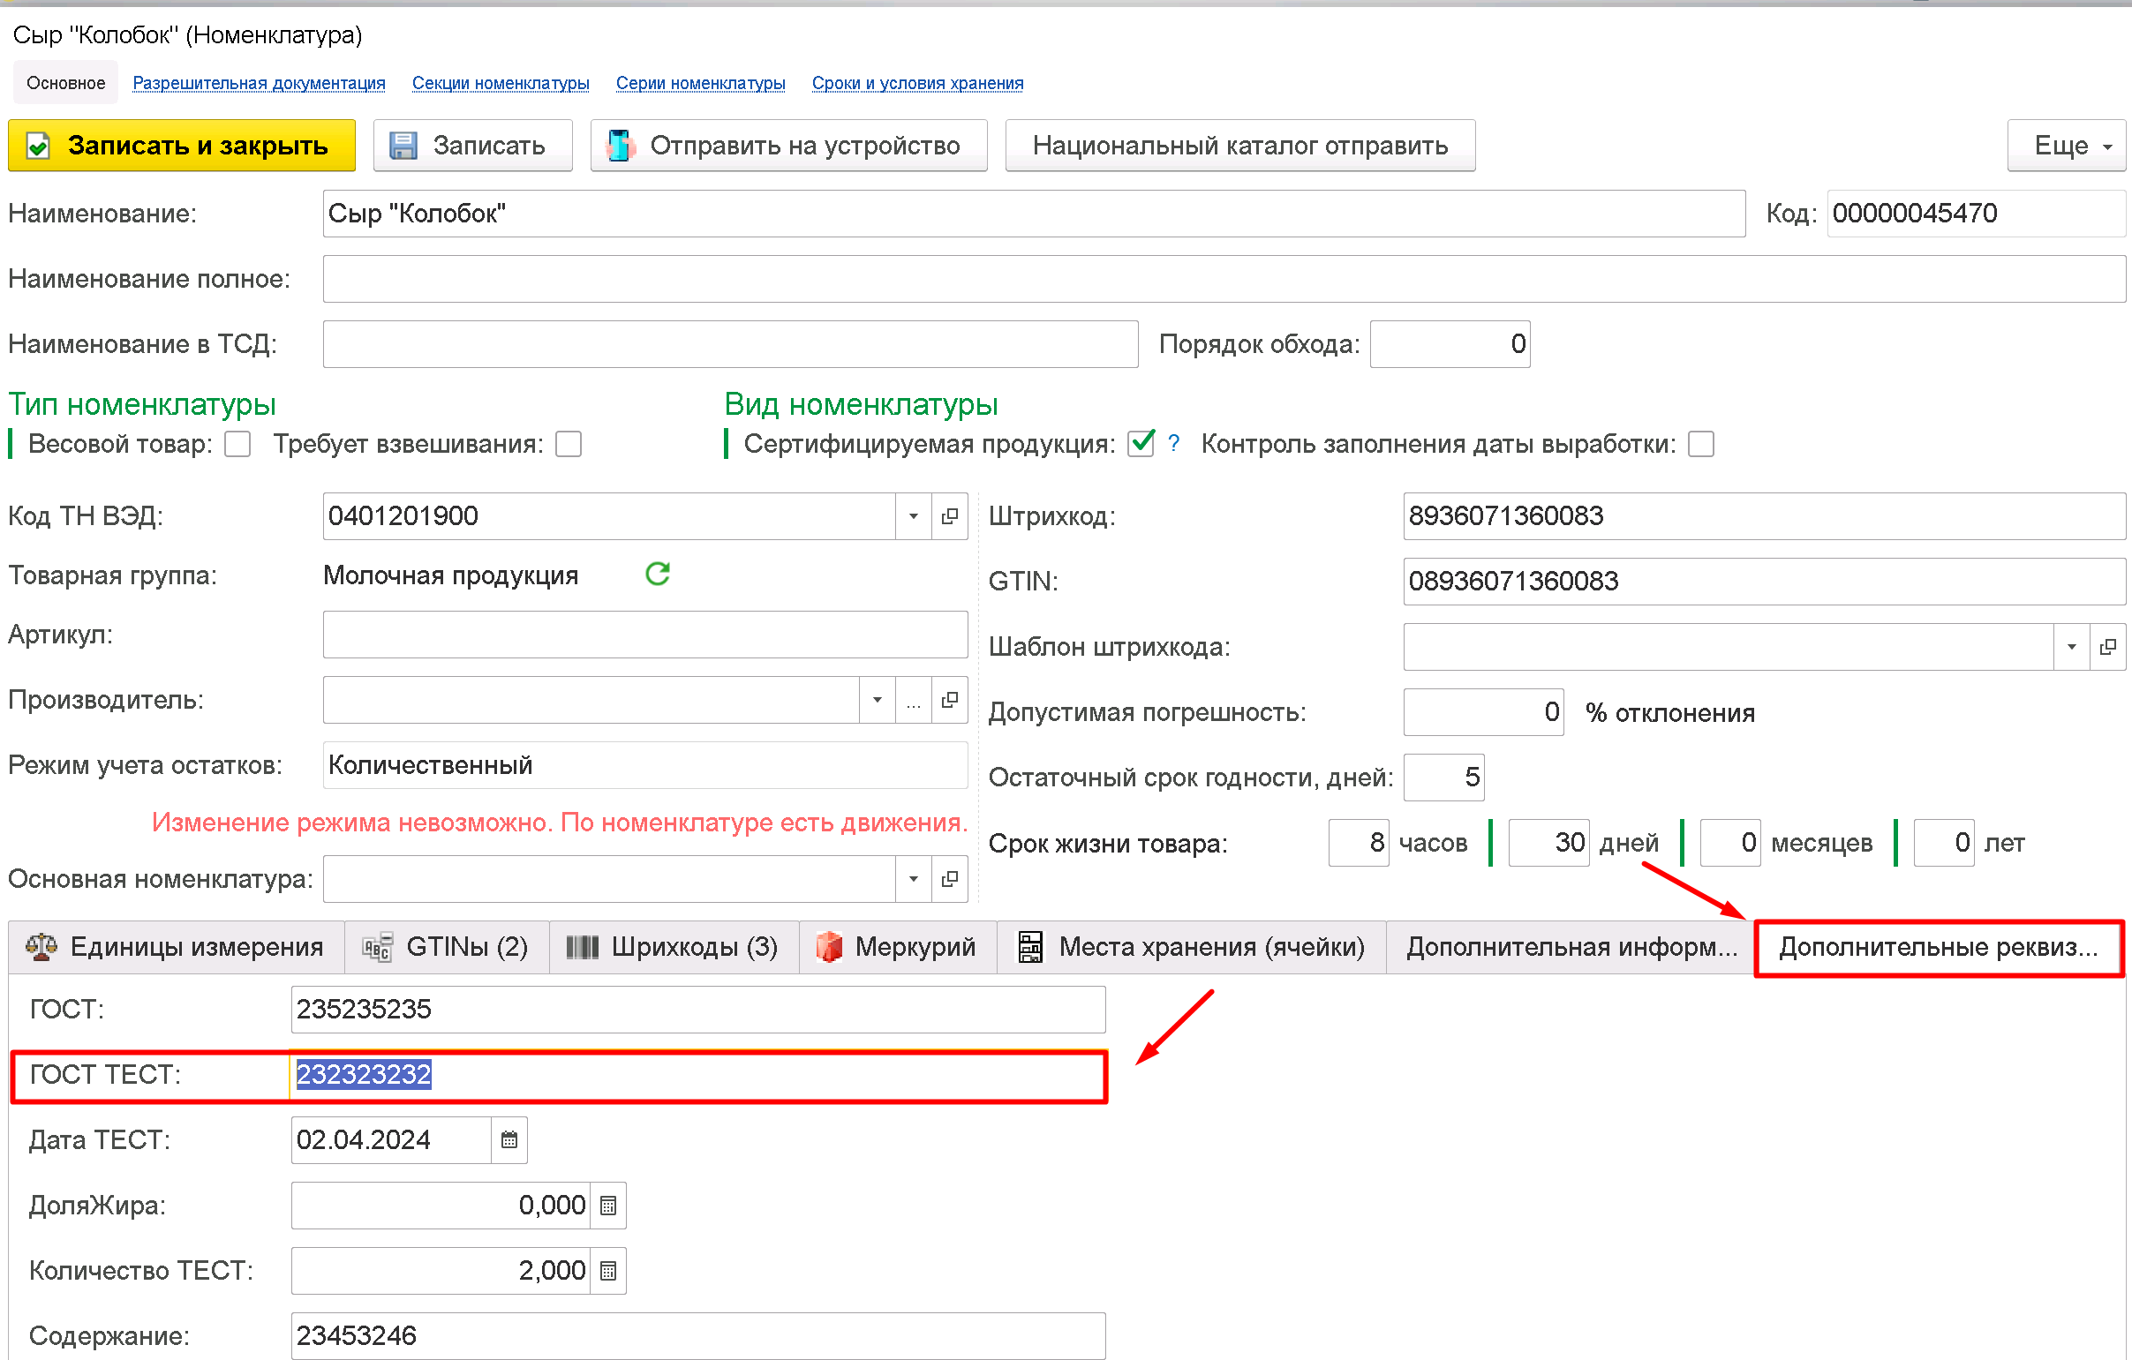Click the 'Порядок обхода' number field

[1450, 344]
